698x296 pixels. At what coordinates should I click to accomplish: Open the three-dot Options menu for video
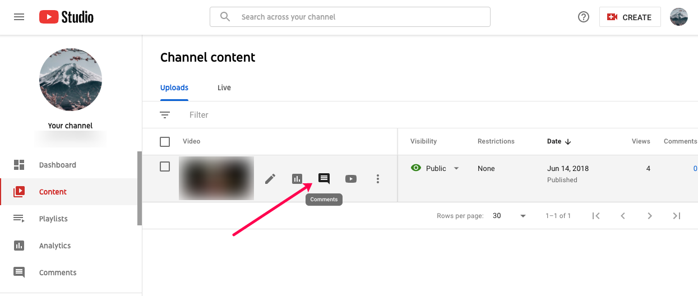coord(378,179)
